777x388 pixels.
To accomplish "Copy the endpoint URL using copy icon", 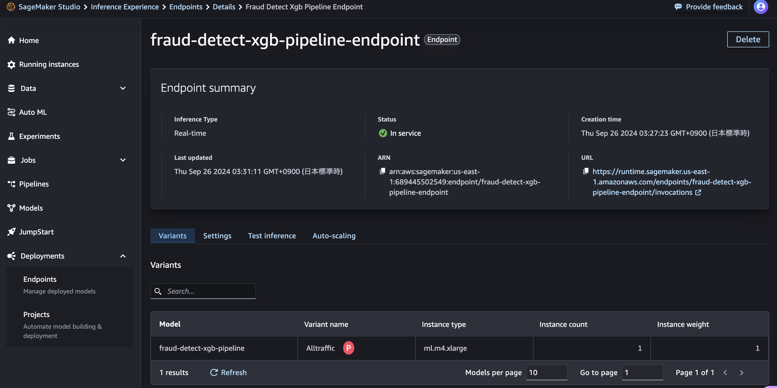I will click(586, 171).
